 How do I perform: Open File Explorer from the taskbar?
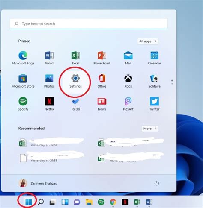pos(89,202)
